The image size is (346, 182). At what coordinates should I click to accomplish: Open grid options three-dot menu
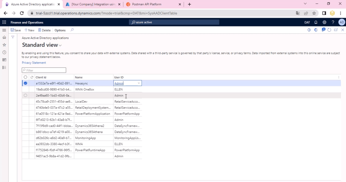pos(339,77)
